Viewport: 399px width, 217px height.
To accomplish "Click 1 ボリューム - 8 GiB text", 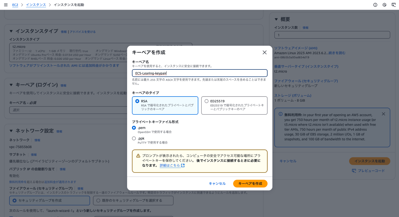I will click(290, 101).
